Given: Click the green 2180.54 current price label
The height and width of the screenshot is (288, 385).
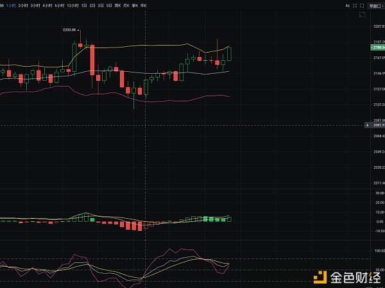Looking at the screenshot, I should tap(377, 47).
